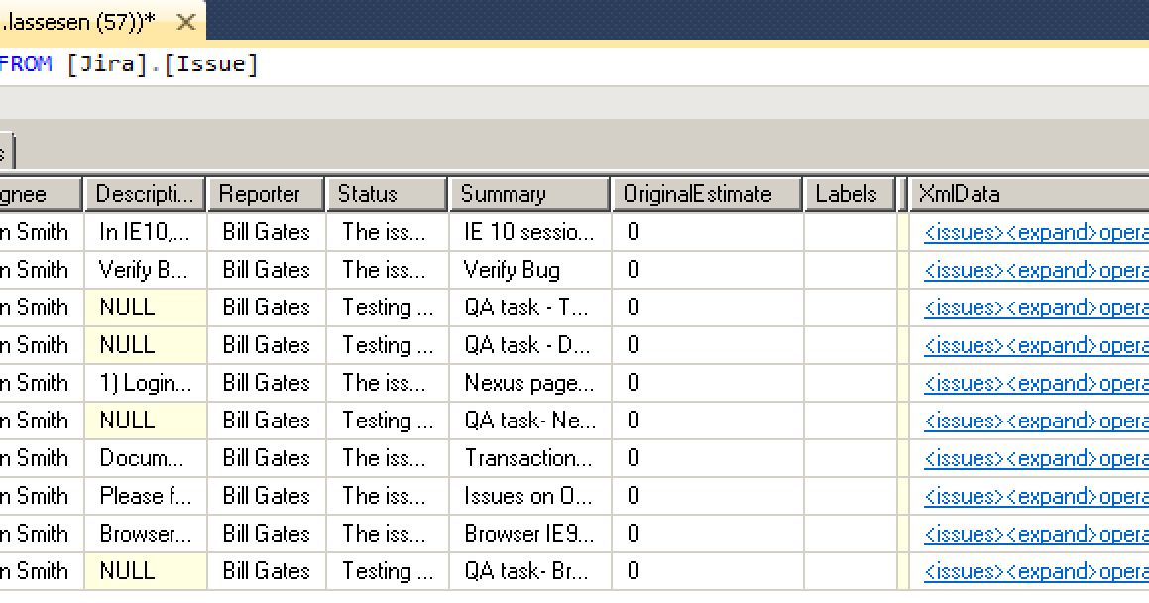This screenshot has height=603, width=1149.
Task: Select the Summary column header
Action: pos(528,193)
